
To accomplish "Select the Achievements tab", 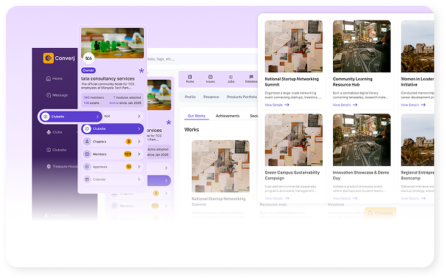I will pos(227,116).
